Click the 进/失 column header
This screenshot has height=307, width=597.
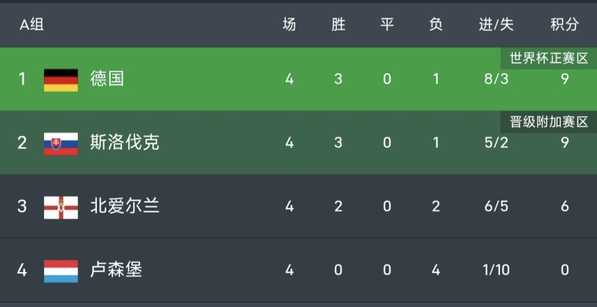pyautogui.click(x=496, y=25)
